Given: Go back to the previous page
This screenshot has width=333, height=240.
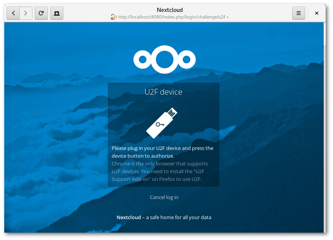Looking at the screenshot, I should pos(13,13).
